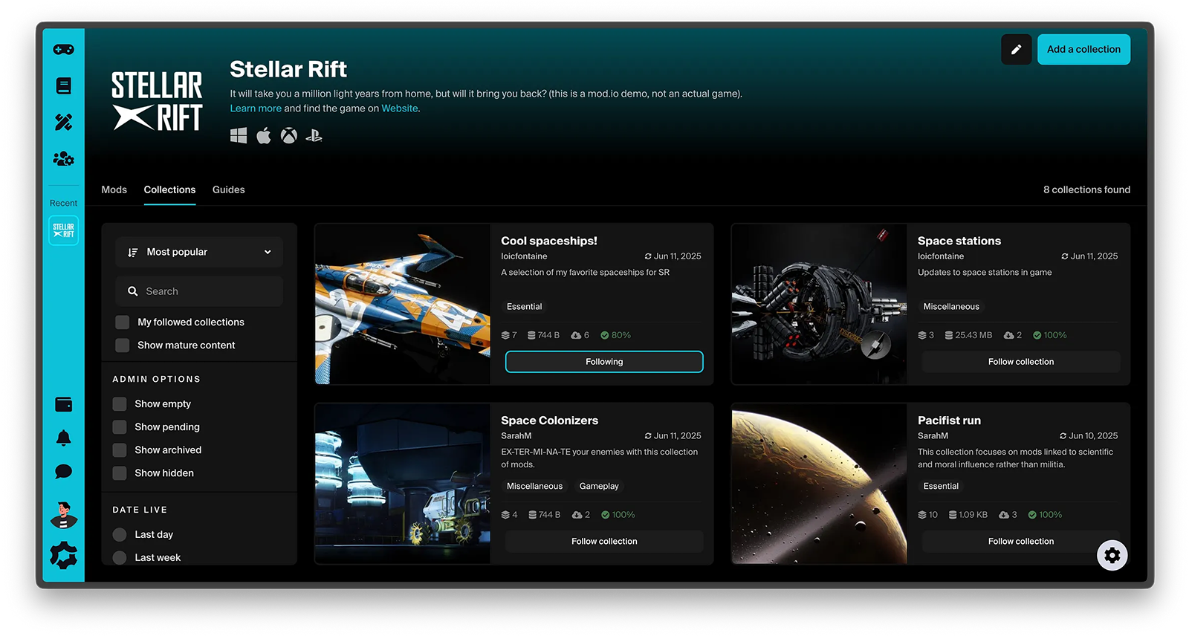
Task: Check the Show archived option
Action: 120,450
